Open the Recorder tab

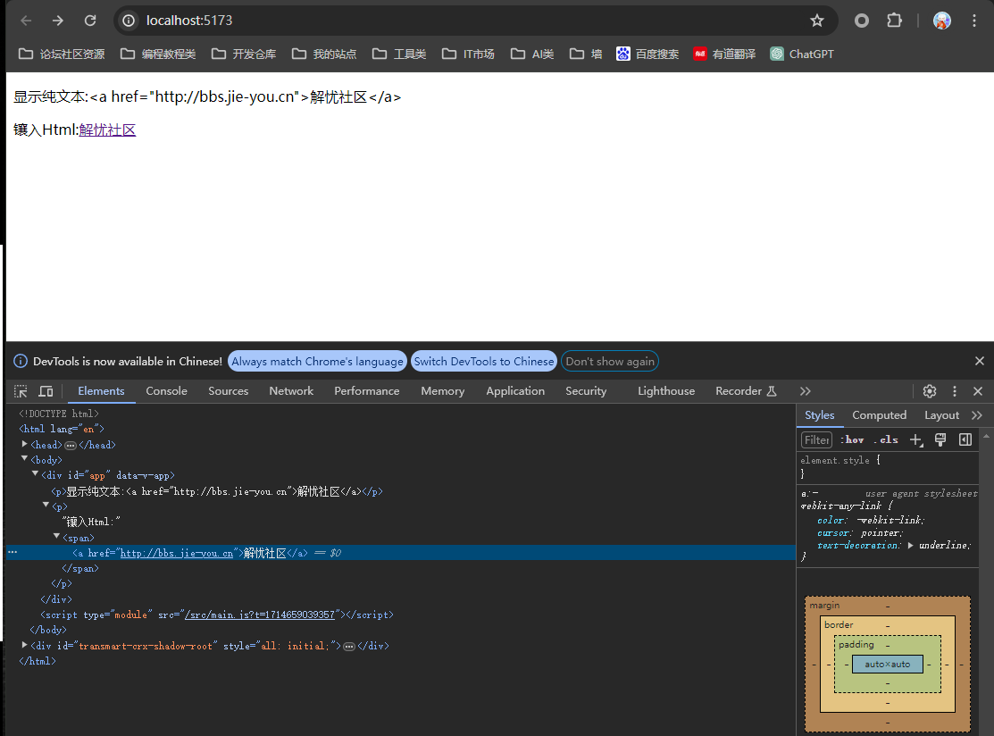click(746, 391)
